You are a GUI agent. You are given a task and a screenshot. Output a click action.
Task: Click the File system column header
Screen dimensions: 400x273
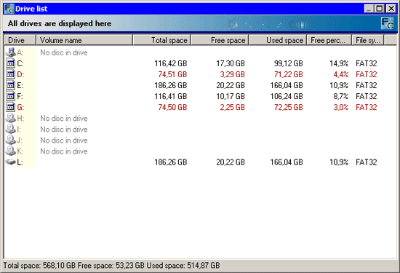pos(368,40)
